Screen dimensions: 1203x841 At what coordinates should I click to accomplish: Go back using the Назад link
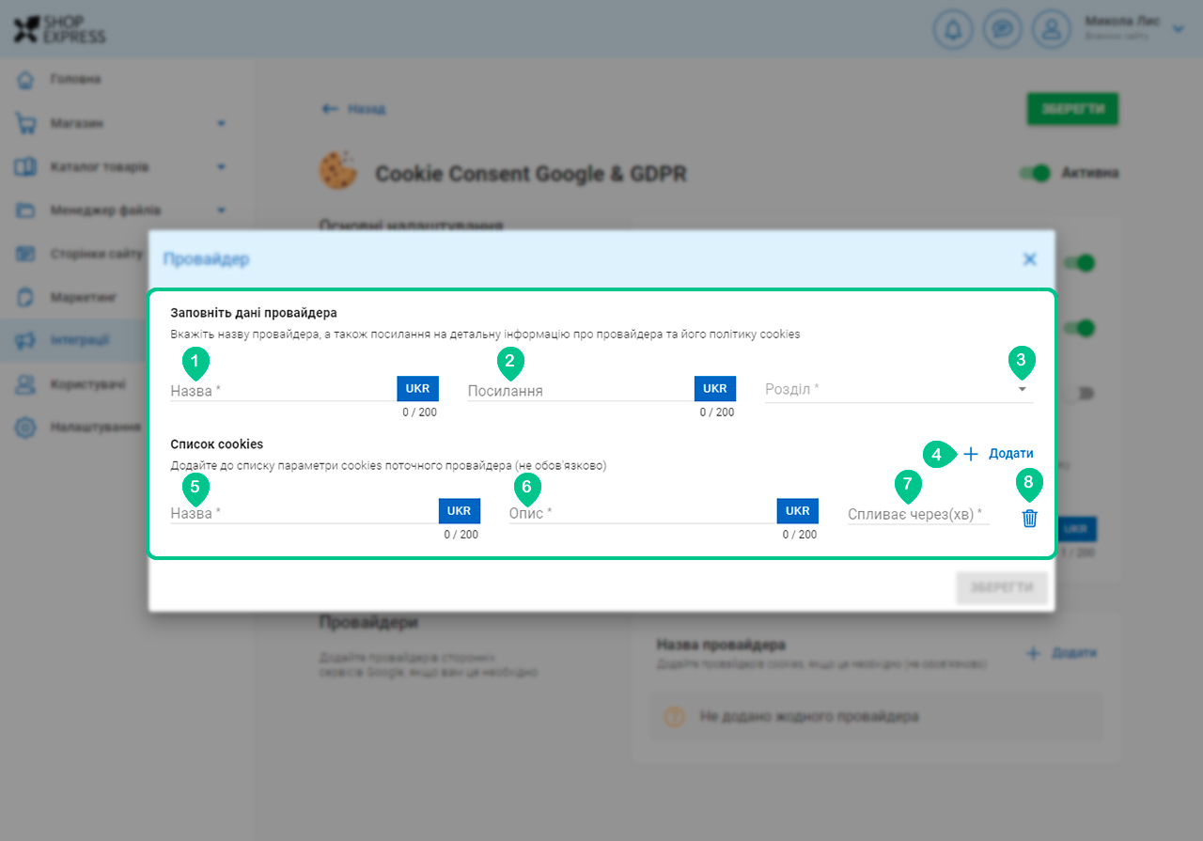[x=353, y=109]
